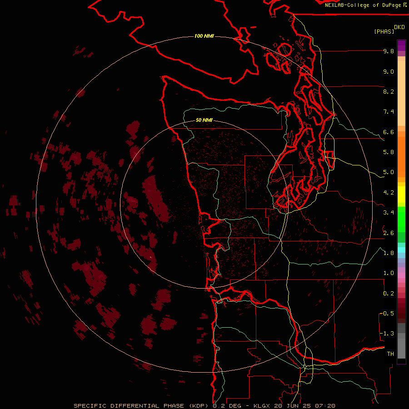Image resolution: width=409 pixels, height=409 pixels.
Task: Click the 9.0 scale value
Action: (389, 71)
